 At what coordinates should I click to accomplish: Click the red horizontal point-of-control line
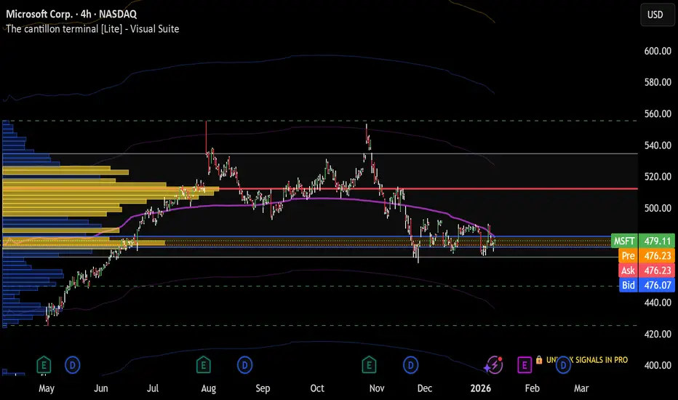coord(428,188)
